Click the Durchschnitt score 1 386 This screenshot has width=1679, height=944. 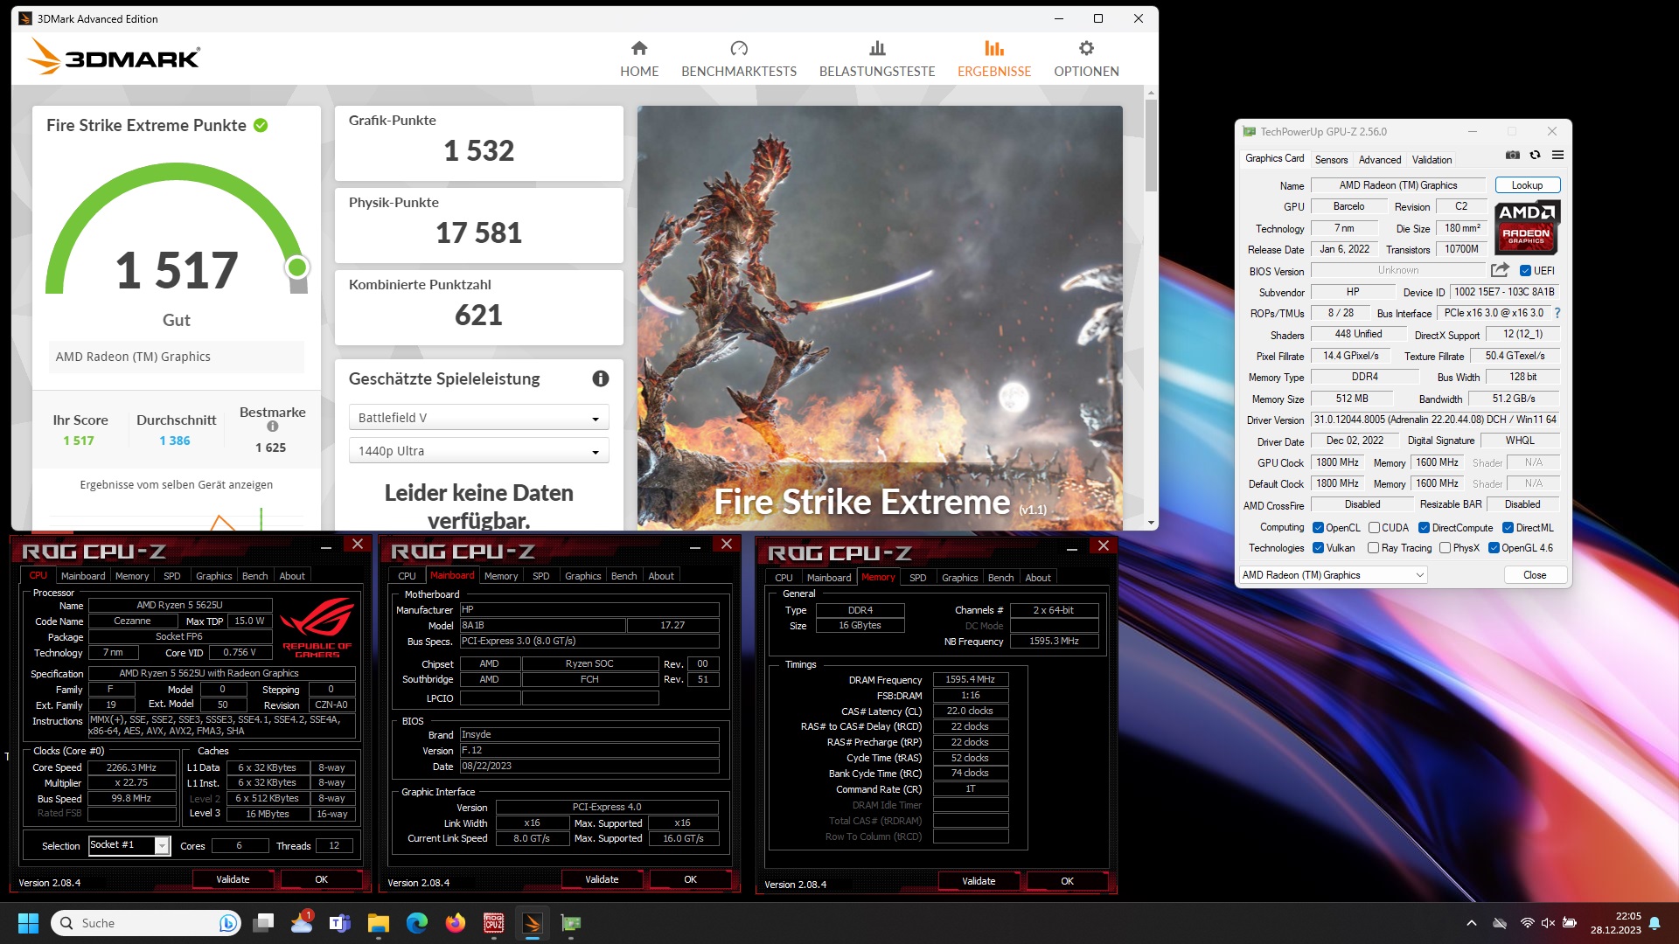point(175,441)
